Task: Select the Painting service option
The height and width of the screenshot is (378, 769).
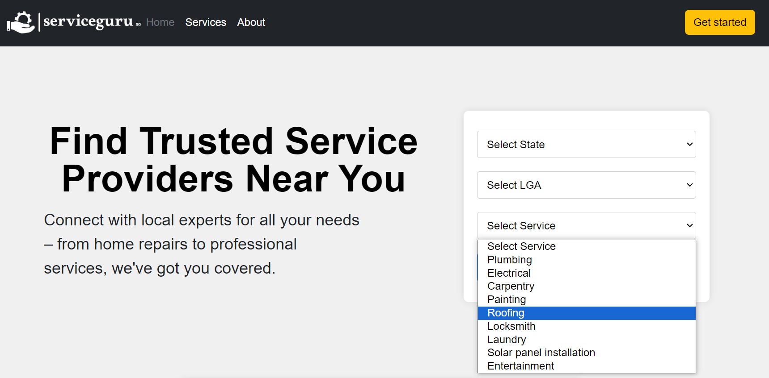Action: [507, 299]
